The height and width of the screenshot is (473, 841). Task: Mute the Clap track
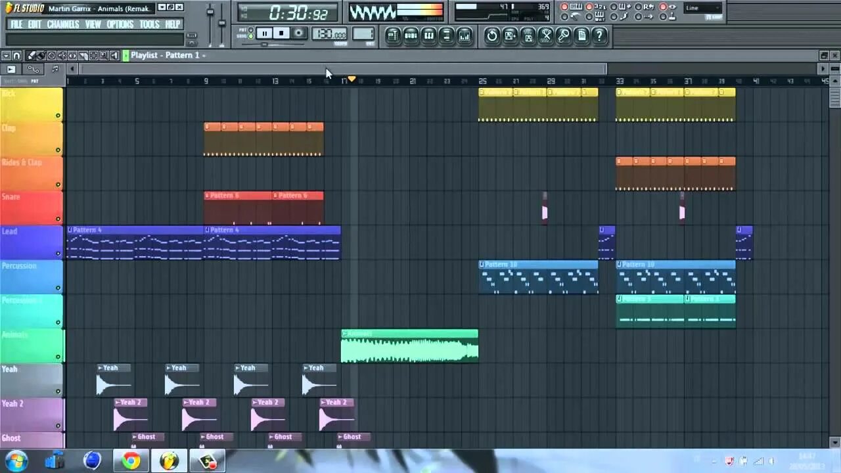(58, 150)
